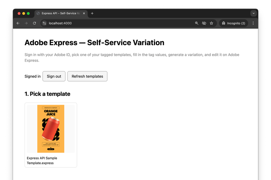This screenshot has width=271, height=180.
Task: Click the red close window button
Action: tap(19, 13)
